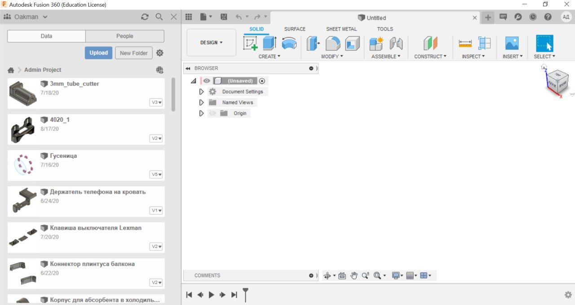
Task: Open the DESIGN workspace dropdown
Action: [x=212, y=43]
